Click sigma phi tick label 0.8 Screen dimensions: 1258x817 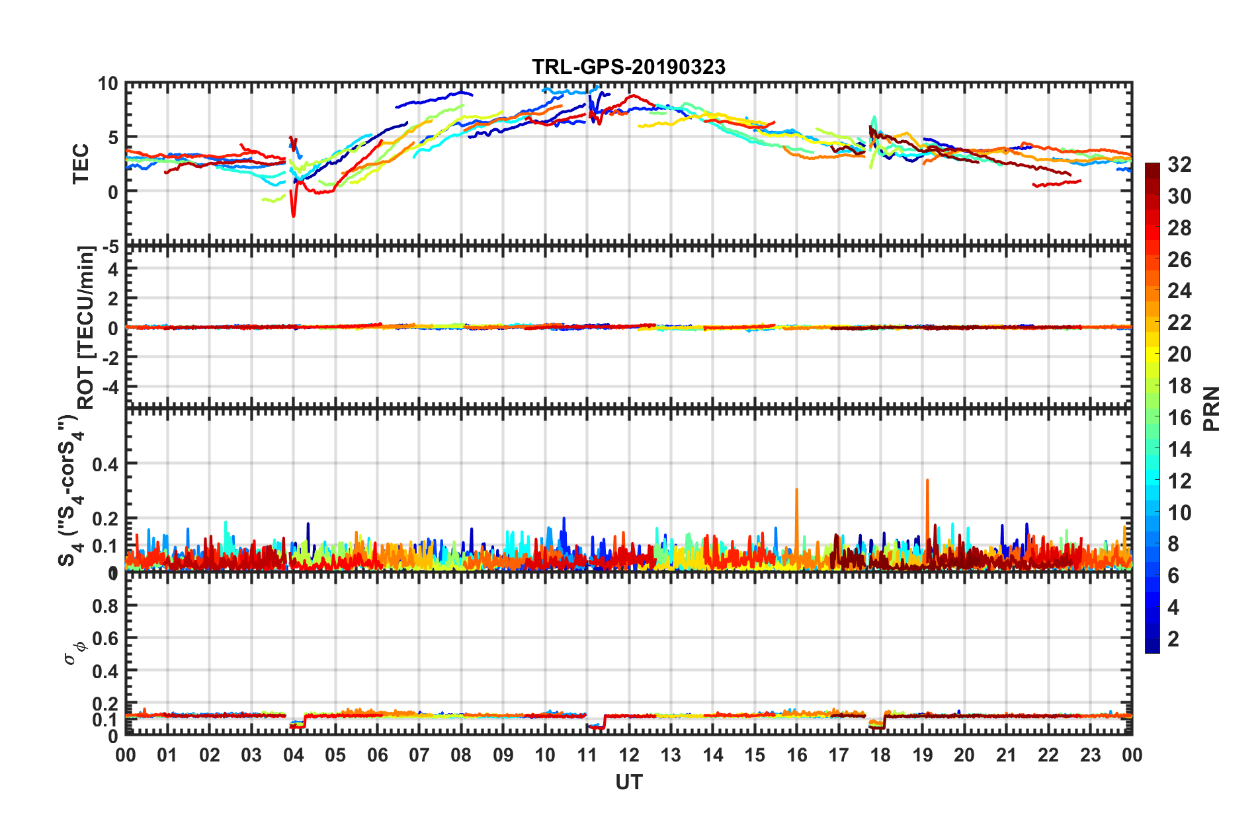point(105,606)
